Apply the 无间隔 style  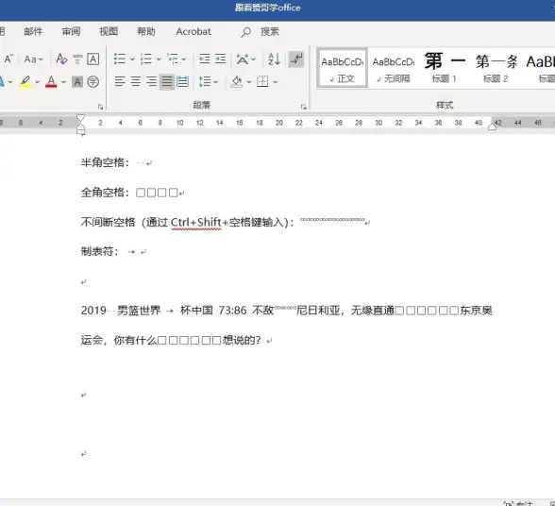(x=394, y=68)
